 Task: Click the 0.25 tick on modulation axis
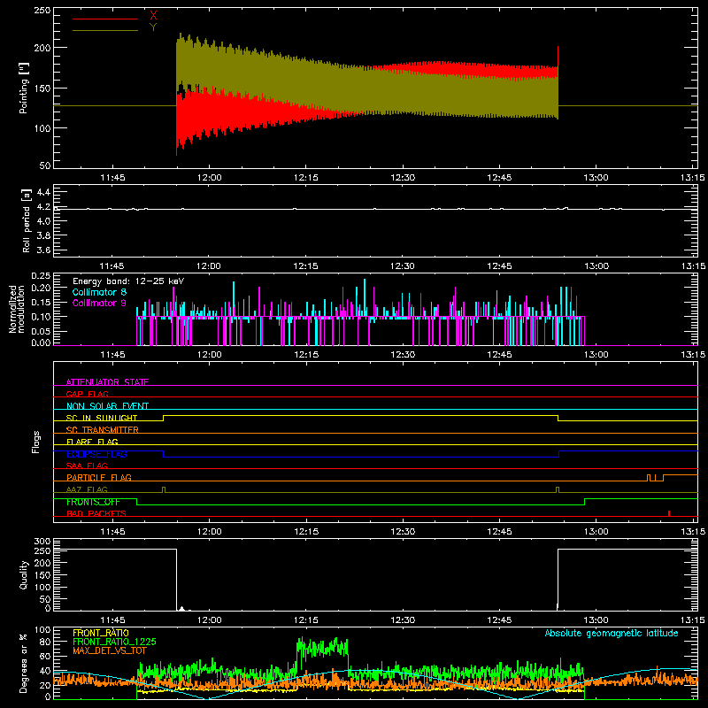41,276
